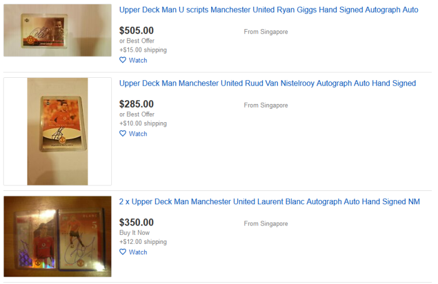
Task: Open the Ryan Giggs Hand Signed listing title
Action: 268,10
